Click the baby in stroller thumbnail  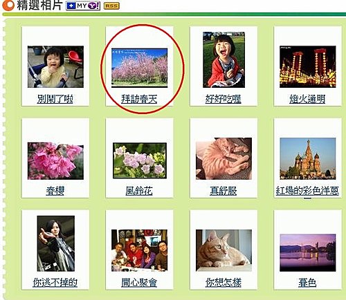(55, 67)
